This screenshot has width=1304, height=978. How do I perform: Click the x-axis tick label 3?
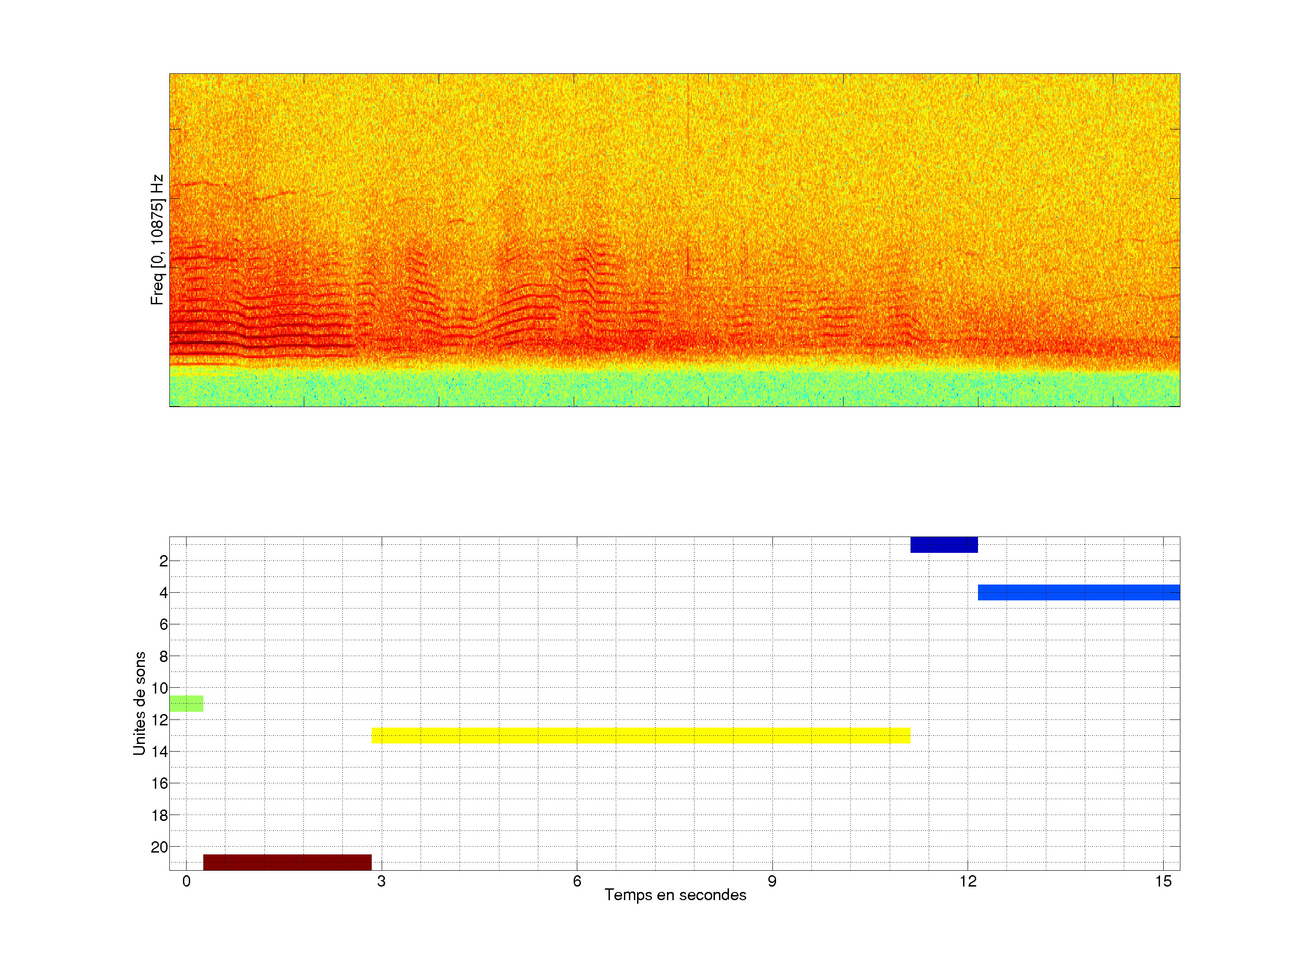tap(381, 881)
